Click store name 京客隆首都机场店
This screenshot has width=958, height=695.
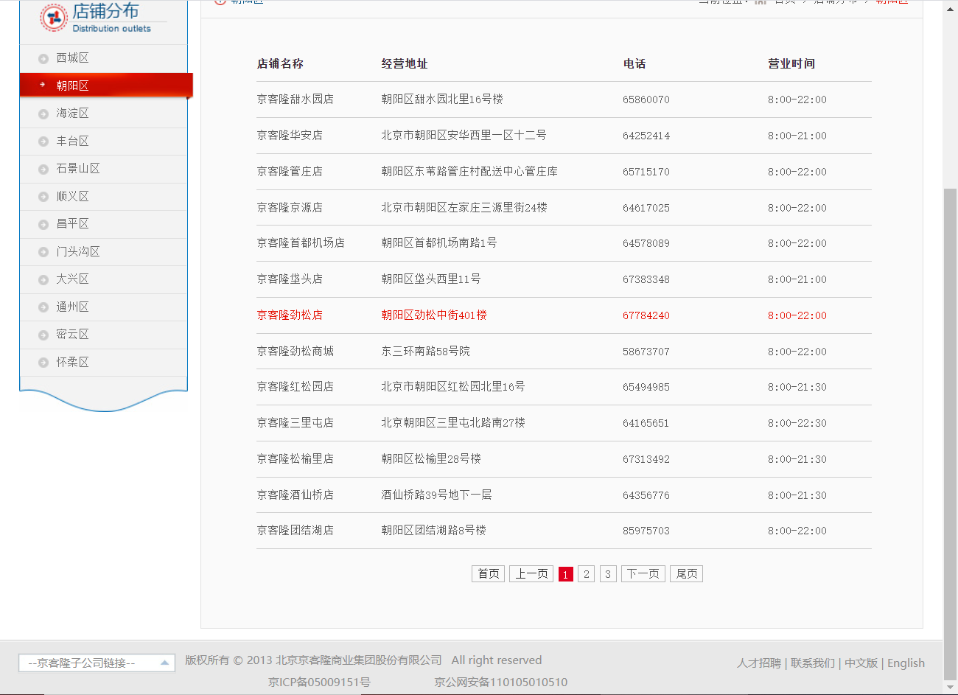point(301,243)
